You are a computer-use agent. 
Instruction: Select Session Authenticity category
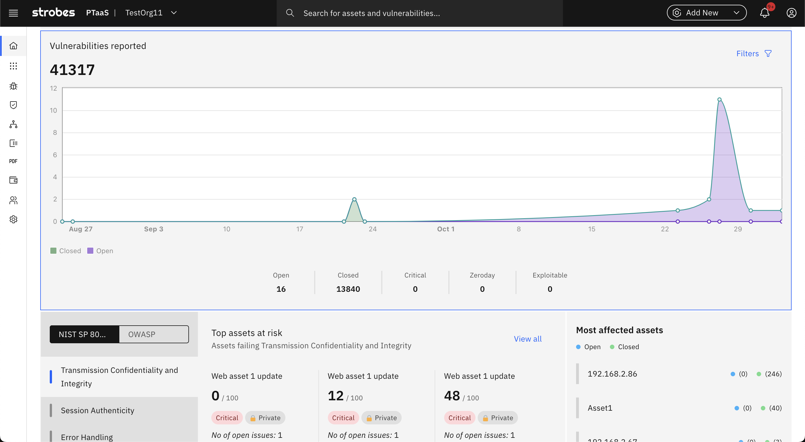[98, 410]
